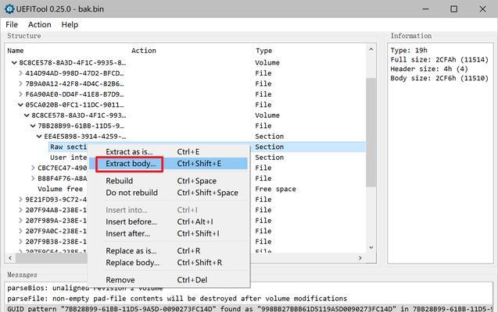498x312 pixels.
Task: Expand the 9E21FD93-9C72-4 file node
Action: pos(20,200)
